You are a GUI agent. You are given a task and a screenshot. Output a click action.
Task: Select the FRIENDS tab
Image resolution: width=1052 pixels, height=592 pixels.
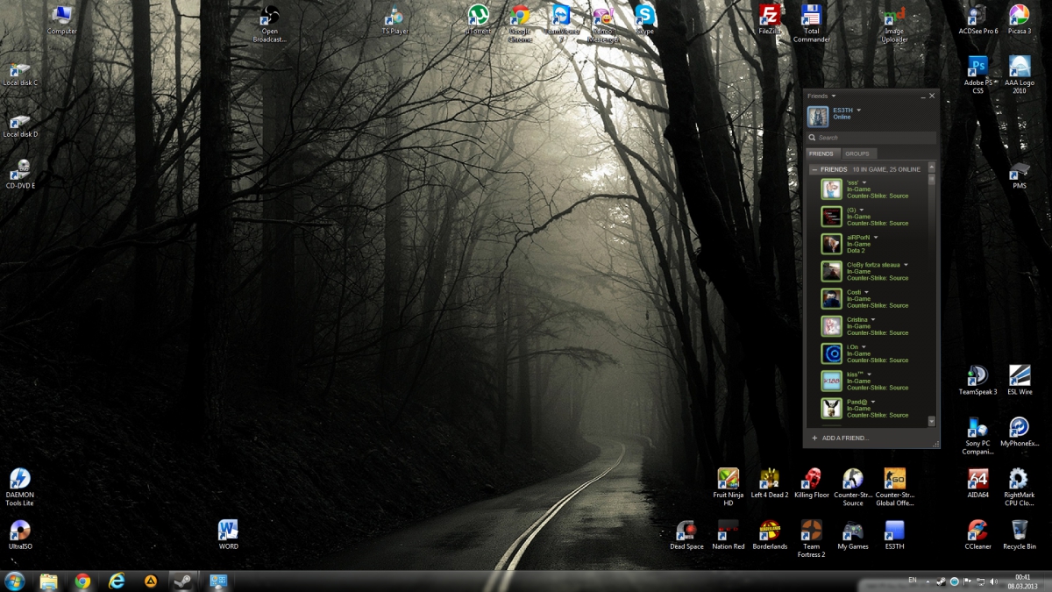coord(821,153)
